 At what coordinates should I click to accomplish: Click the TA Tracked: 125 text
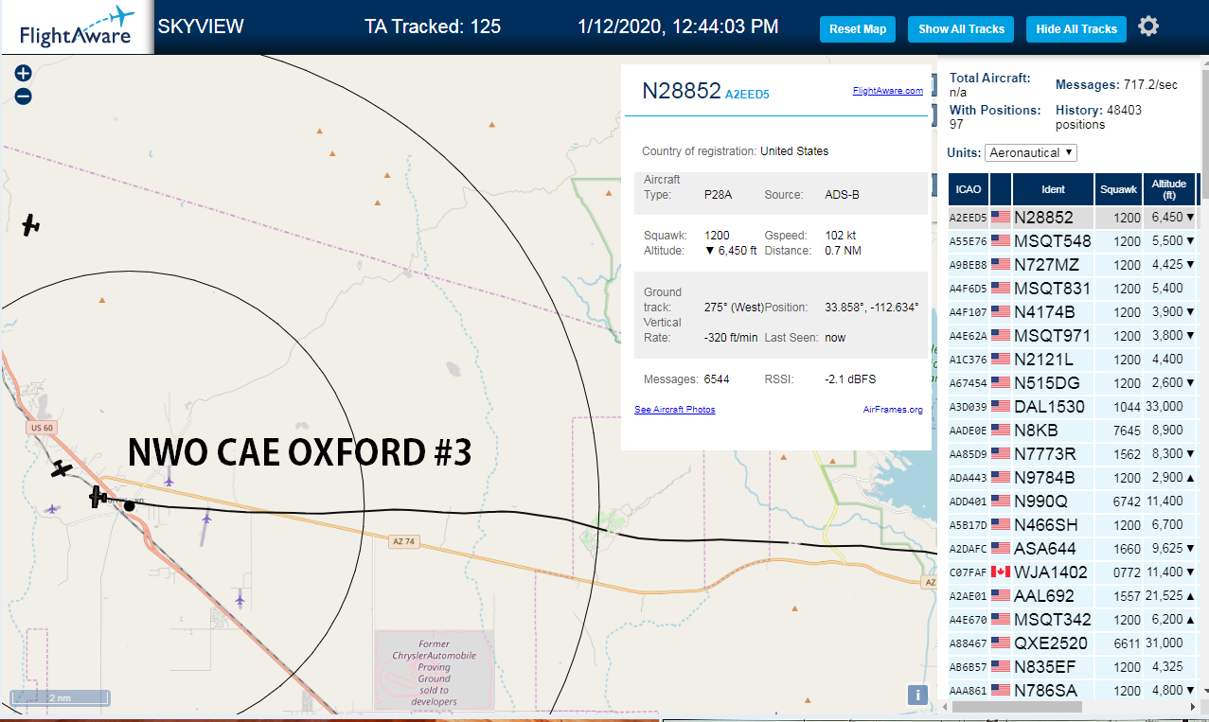(x=433, y=26)
